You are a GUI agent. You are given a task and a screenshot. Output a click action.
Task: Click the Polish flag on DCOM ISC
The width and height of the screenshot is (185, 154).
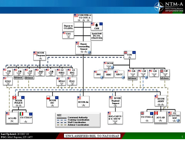[48, 98]
